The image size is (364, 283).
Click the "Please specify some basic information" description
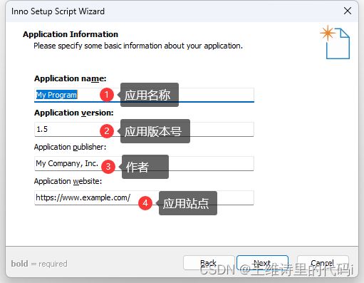(x=138, y=46)
